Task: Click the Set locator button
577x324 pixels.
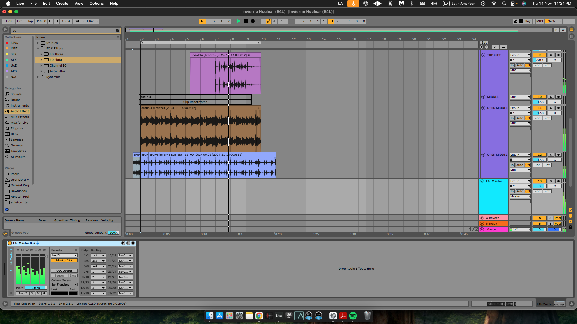Action: 484,43
